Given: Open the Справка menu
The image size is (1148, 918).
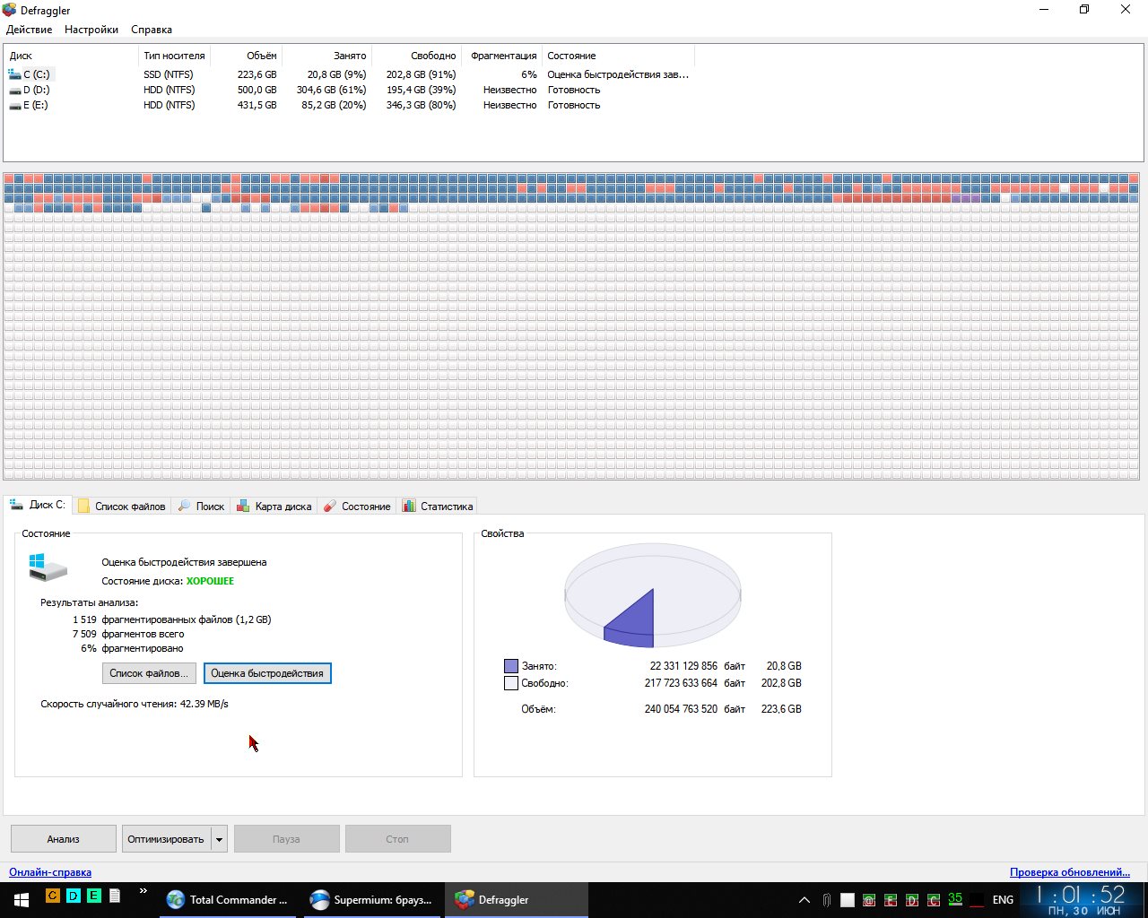Looking at the screenshot, I should coord(152,30).
